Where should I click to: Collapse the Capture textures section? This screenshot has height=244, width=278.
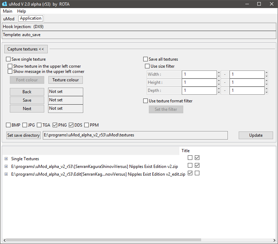click(26, 49)
